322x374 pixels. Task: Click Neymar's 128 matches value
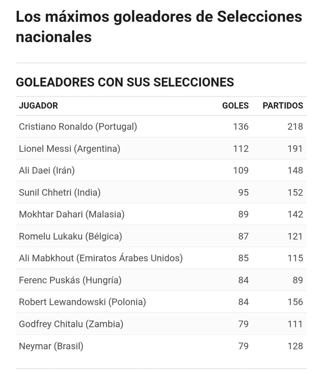tap(295, 346)
